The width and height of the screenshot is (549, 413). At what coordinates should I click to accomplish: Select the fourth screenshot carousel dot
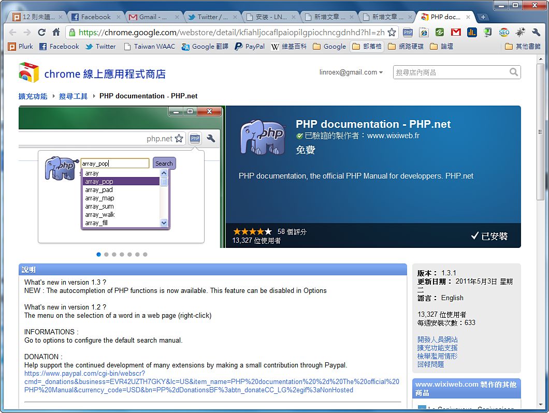click(x=122, y=255)
